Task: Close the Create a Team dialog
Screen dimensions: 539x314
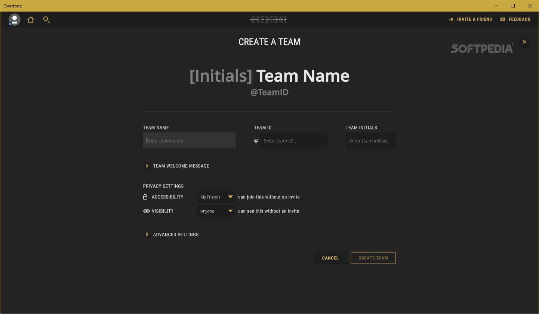Action: (524, 42)
